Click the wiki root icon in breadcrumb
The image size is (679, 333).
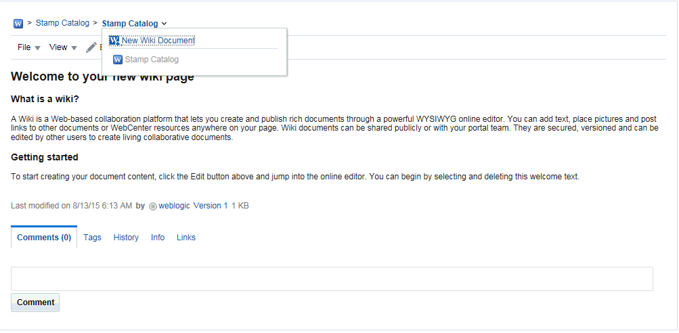click(18, 24)
